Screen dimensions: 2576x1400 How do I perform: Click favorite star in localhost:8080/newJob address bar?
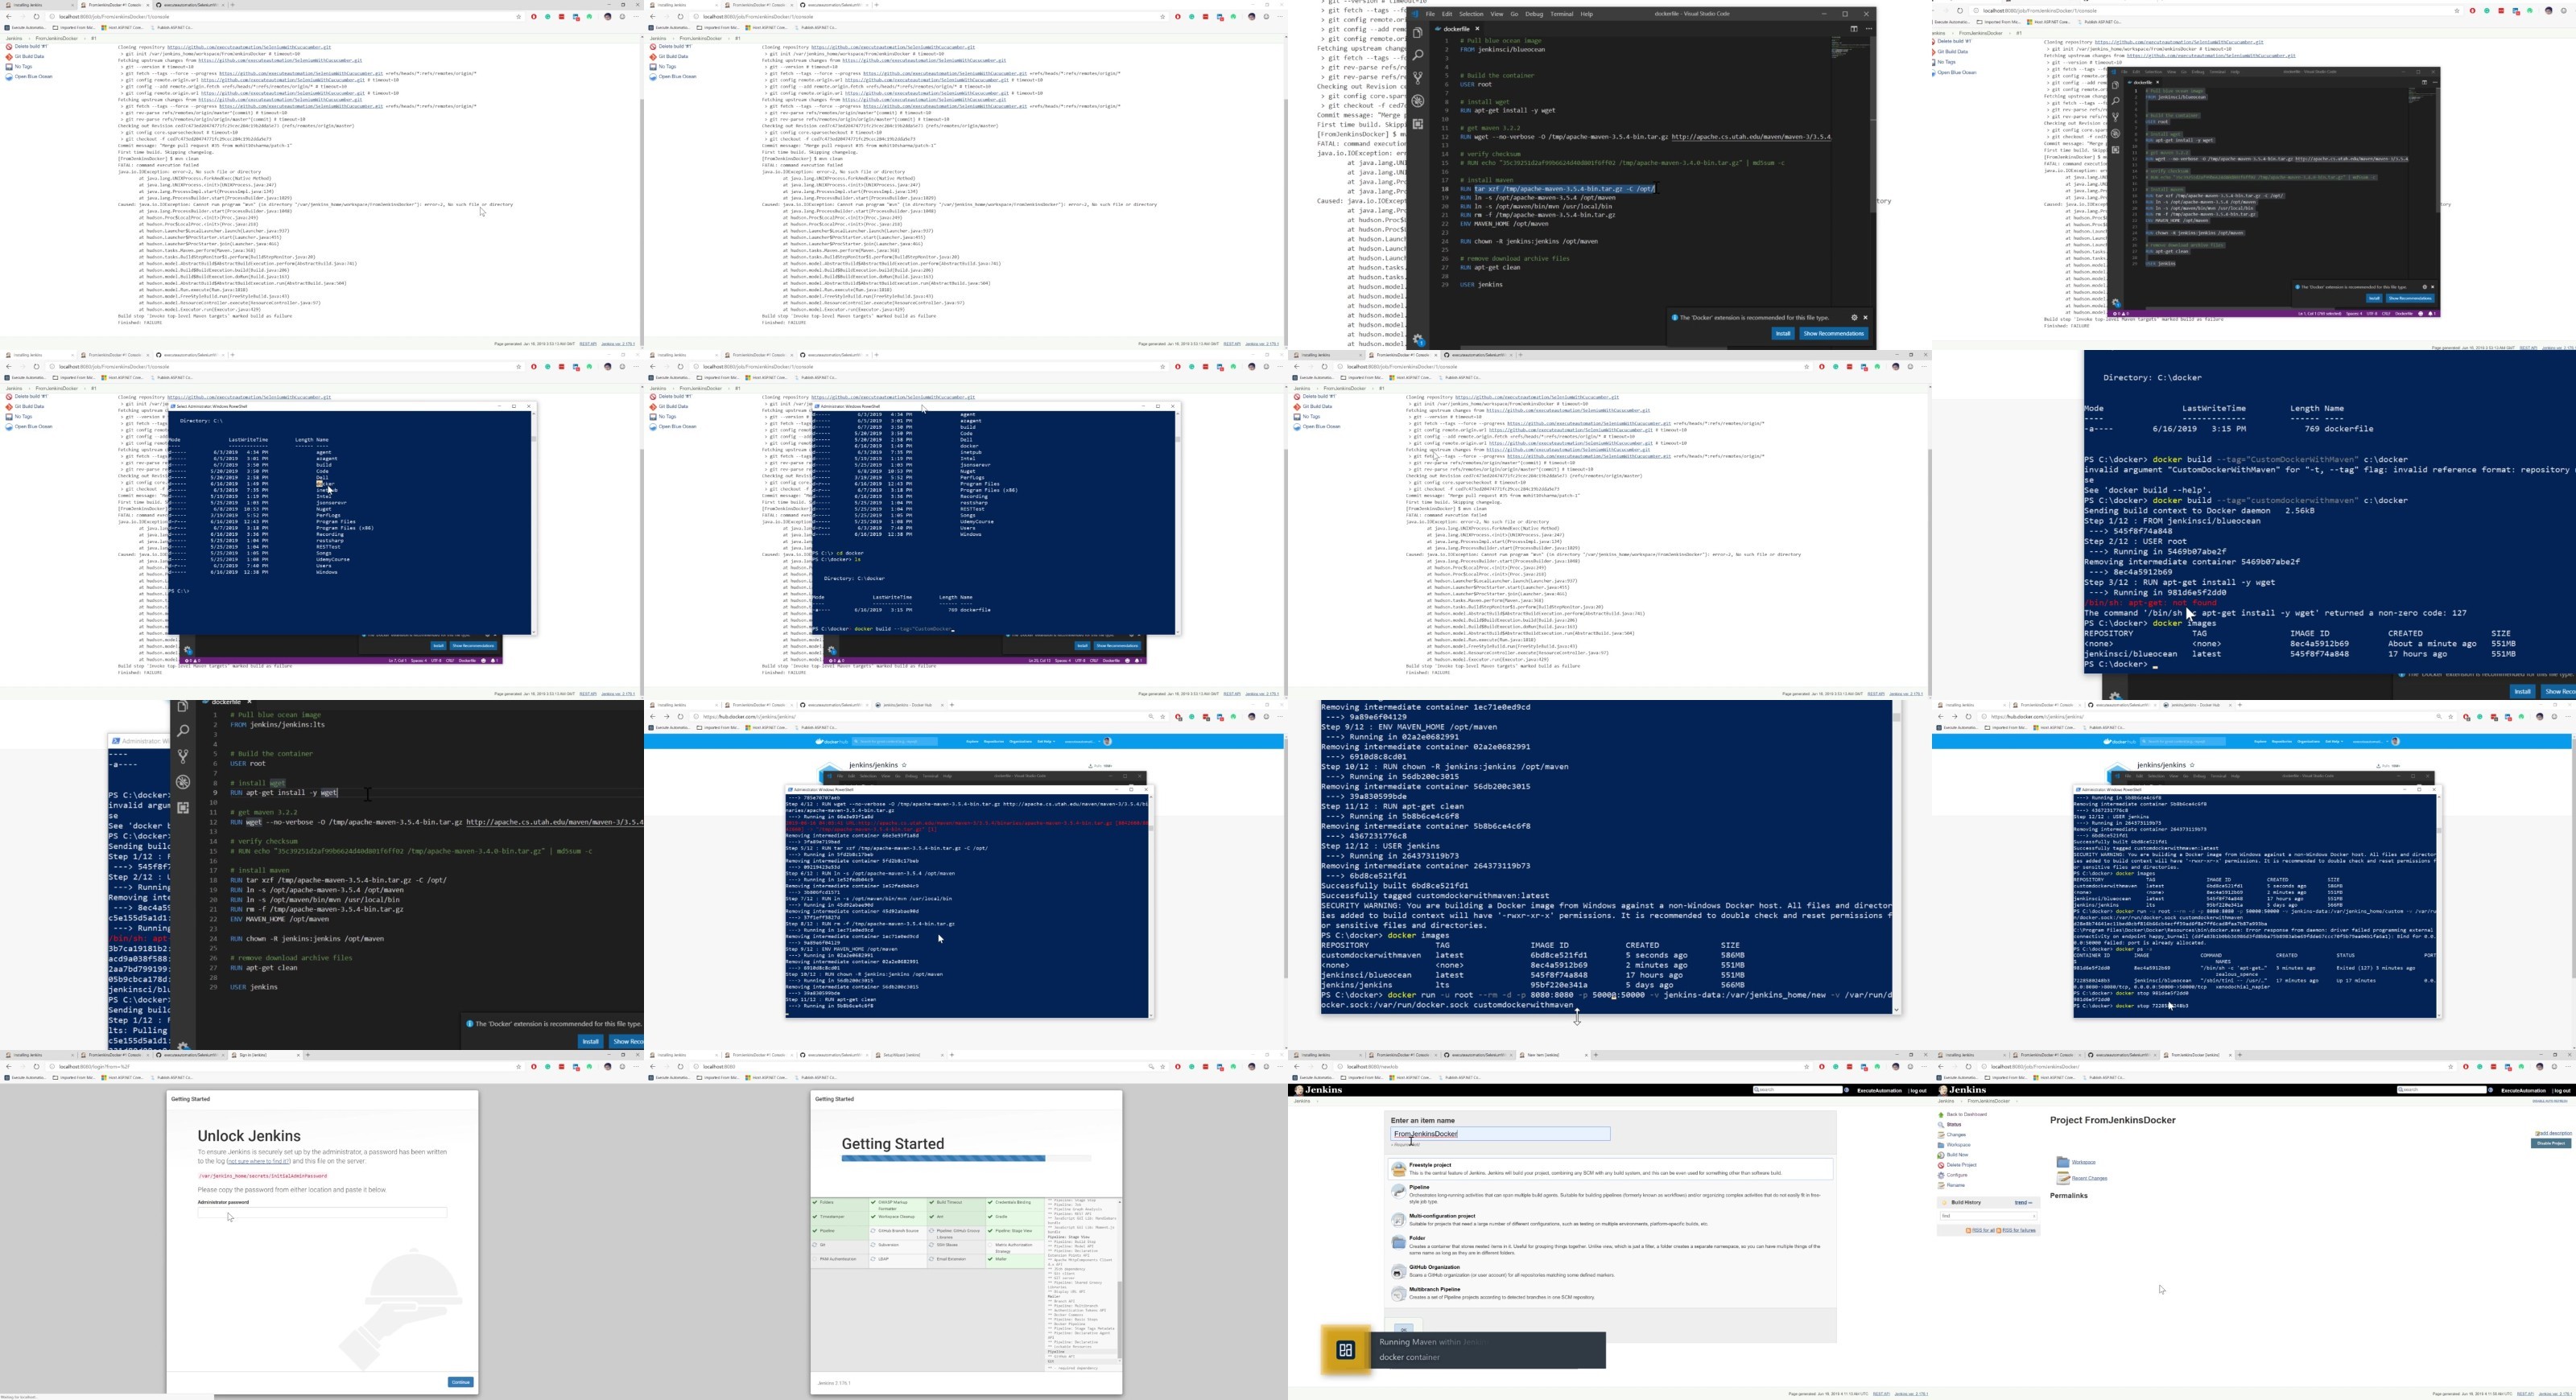1806,1066
